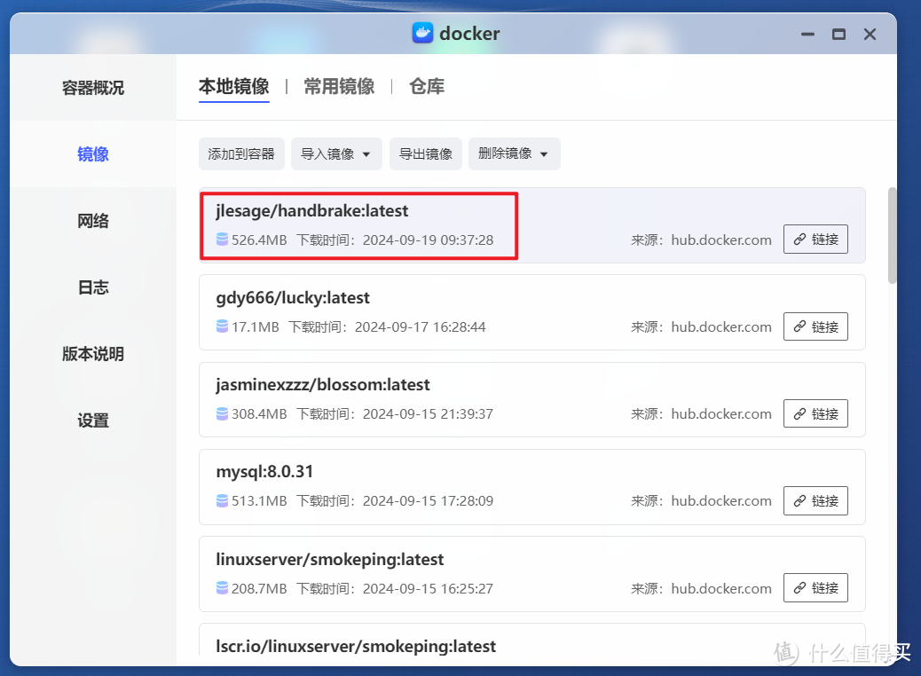
Task: Open the 日志 section in sidebar
Action: (92, 287)
